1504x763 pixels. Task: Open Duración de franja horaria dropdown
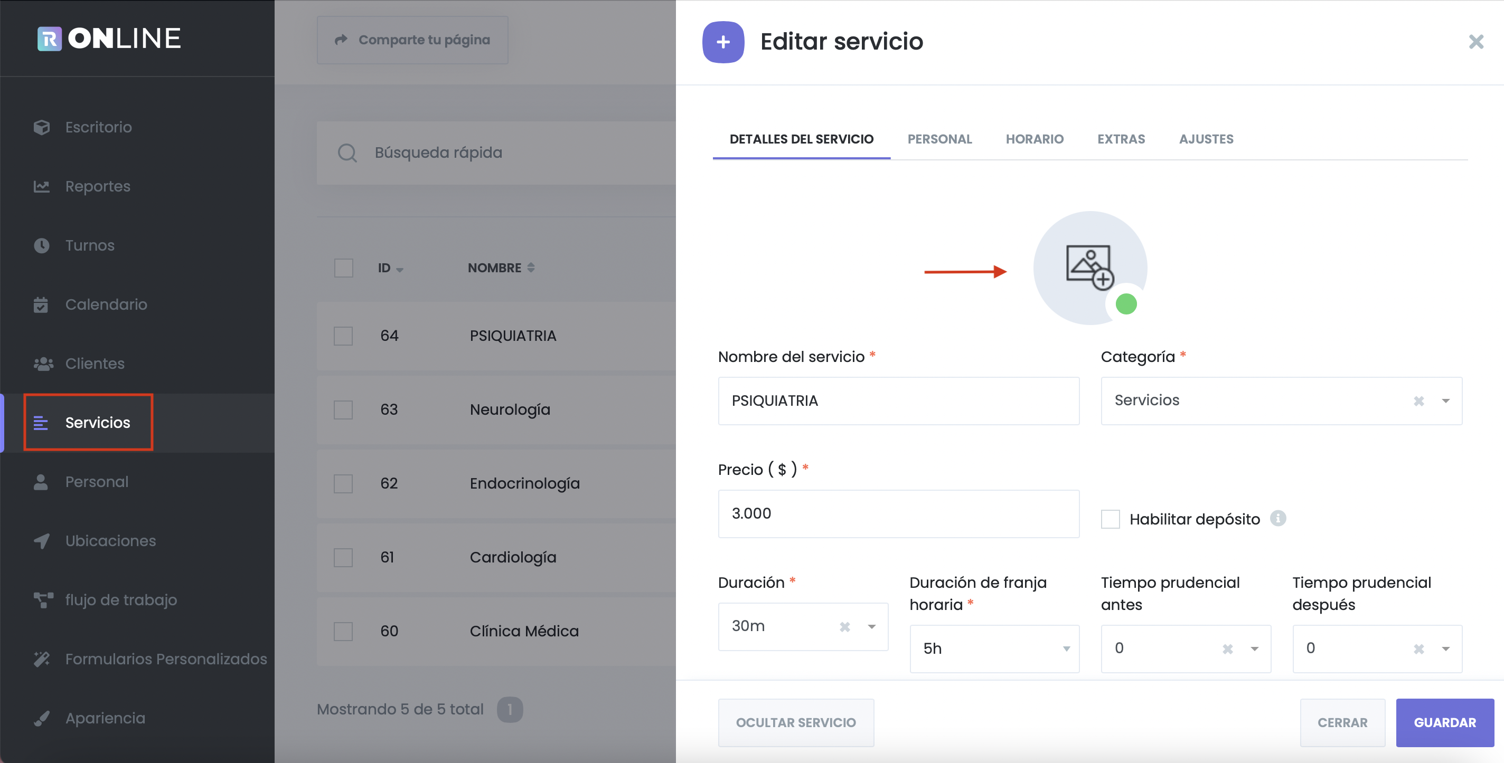click(x=994, y=648)
